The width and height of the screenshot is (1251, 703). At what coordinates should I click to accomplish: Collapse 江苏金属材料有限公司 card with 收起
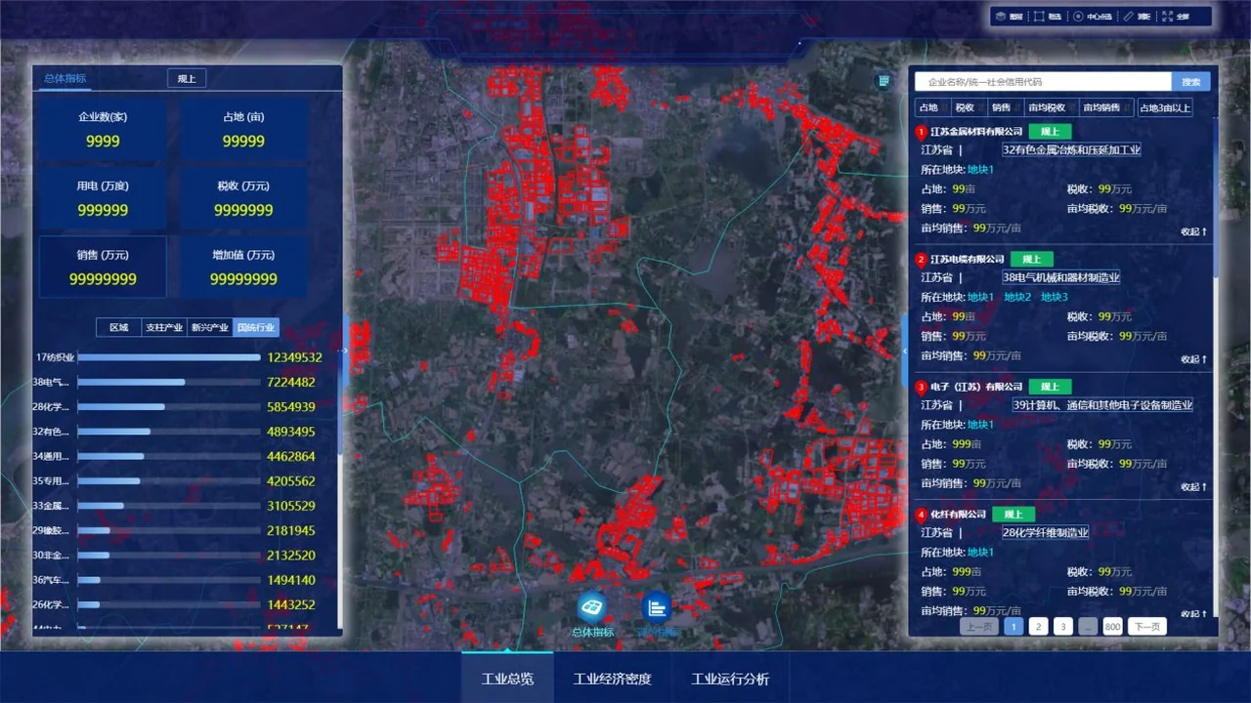1194,231
